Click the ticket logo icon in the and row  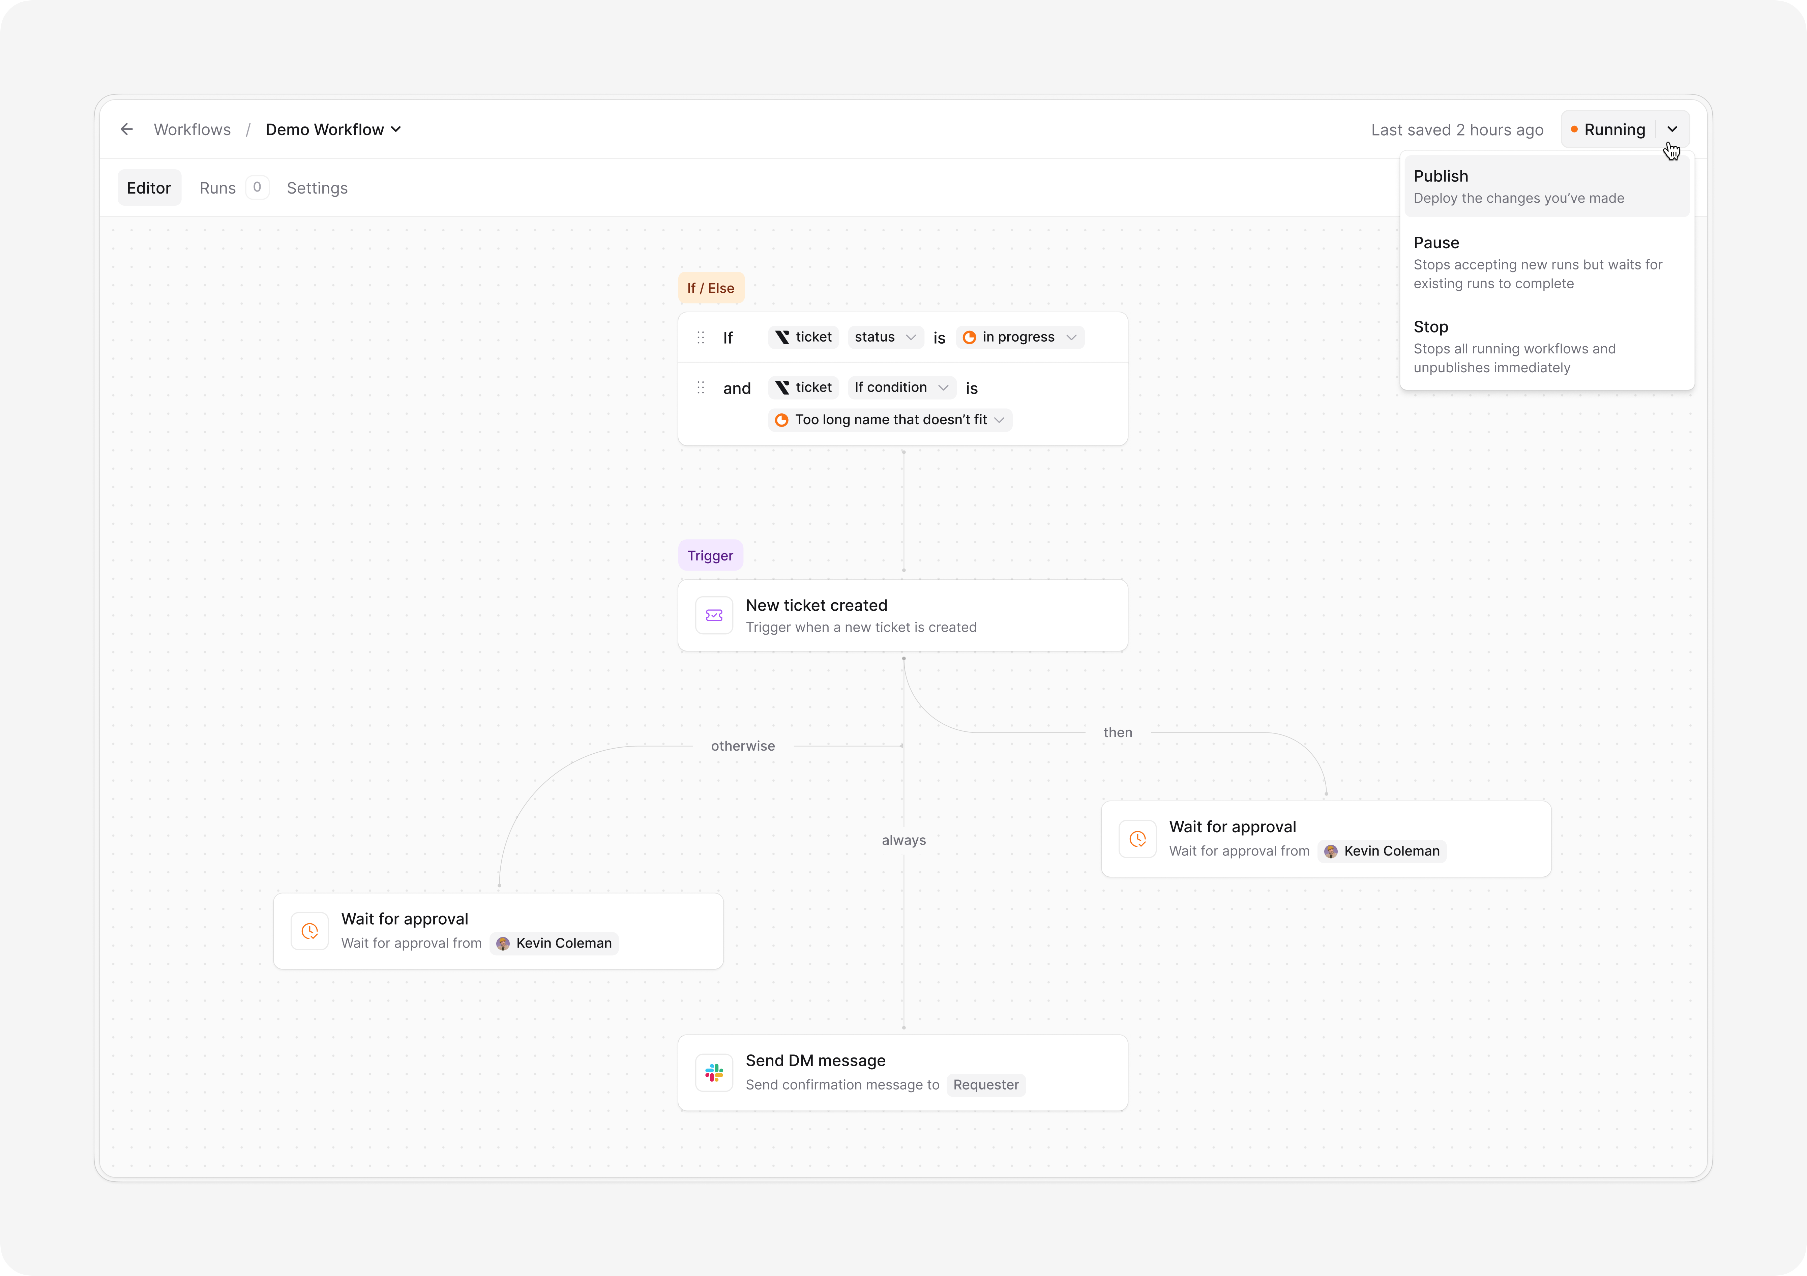(x=782, y=387)
